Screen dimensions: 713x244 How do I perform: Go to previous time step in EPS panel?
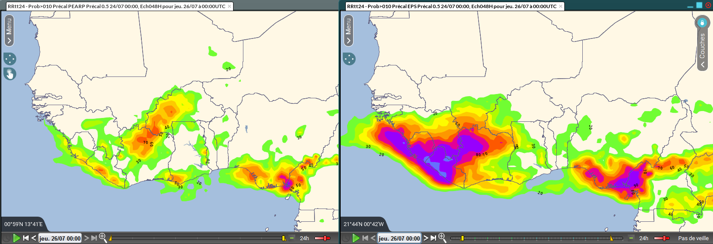coord(373,238)
